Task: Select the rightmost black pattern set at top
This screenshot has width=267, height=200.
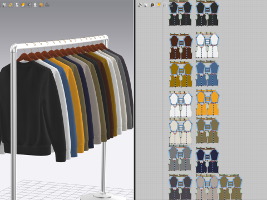Action: point(207,13)
